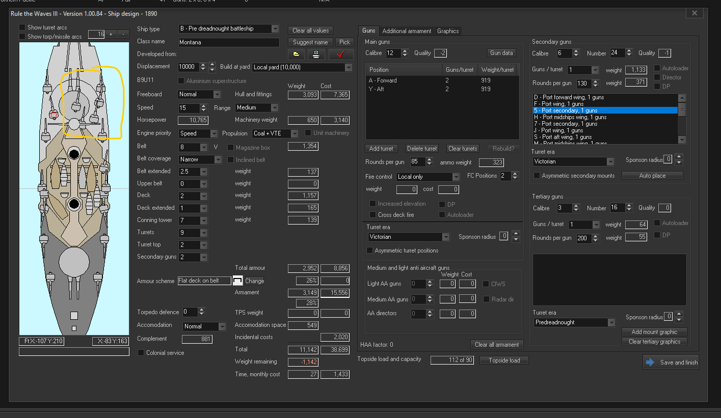Click the Guns/turret column header
Viewport: 721px width, 418px height.
pyautogui.click(x=459, y=69)
